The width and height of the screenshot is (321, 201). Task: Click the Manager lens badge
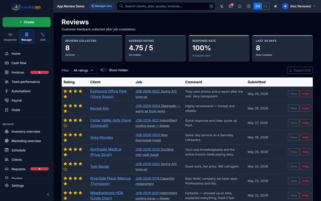[x=101, y=6]
